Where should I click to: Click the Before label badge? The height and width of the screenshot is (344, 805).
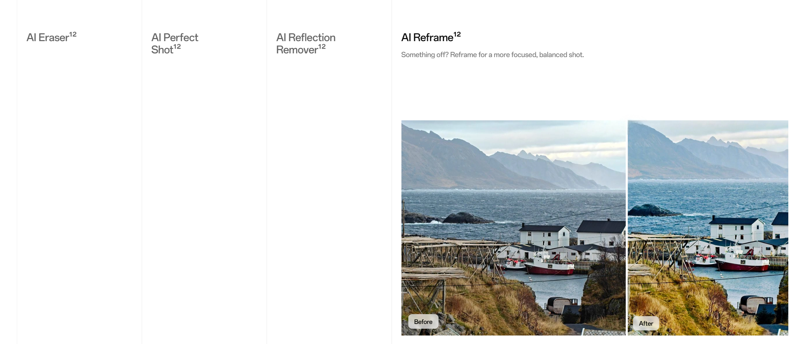click(x=423, y=322)
